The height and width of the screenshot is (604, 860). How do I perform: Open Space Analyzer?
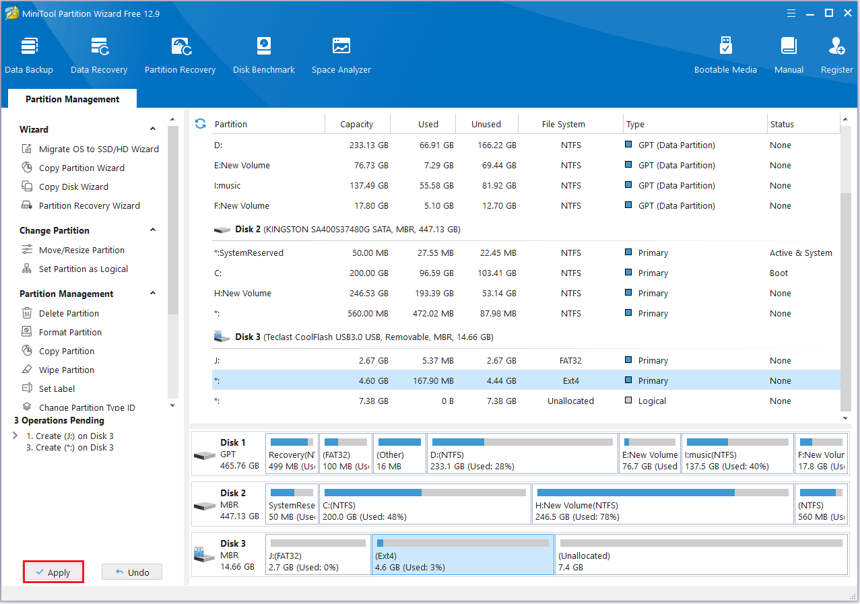pyautogui.click(x=341, y=56)
